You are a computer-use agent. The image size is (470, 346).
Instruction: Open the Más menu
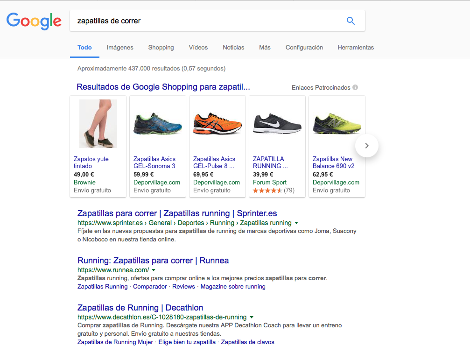point(265,48)
